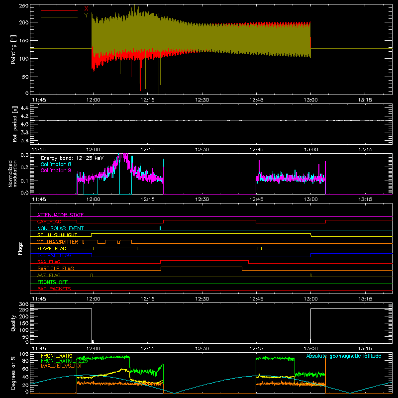This screenshot has height=398, width=398.
Task: Click the SAA_FLAG label
Action: click(x=49, y=262)
